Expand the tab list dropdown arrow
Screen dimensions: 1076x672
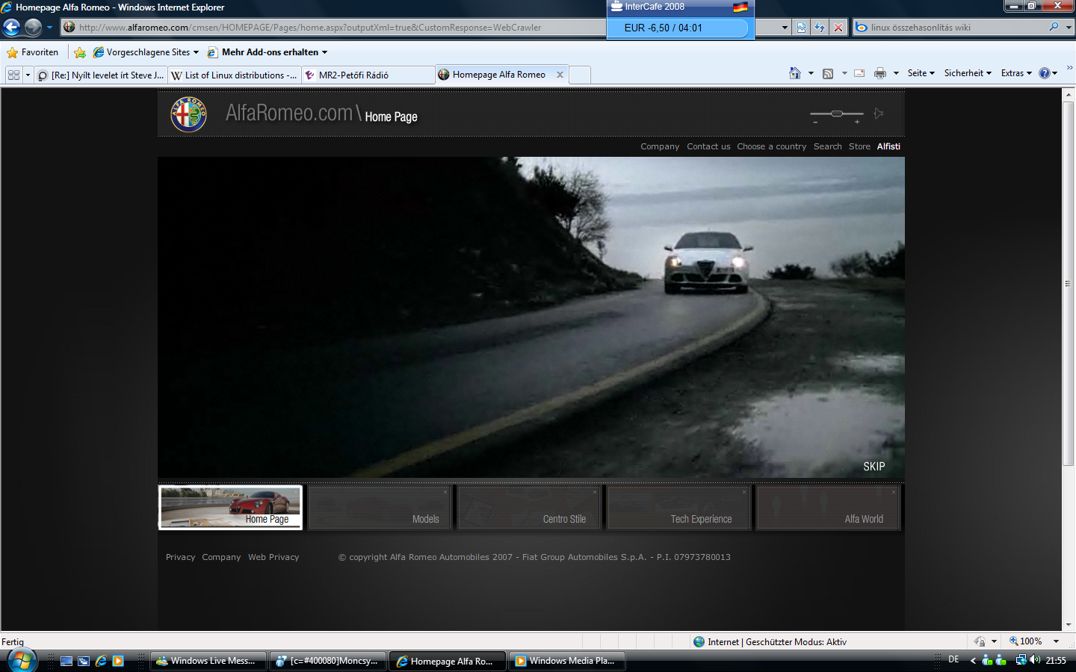point(28,75)
